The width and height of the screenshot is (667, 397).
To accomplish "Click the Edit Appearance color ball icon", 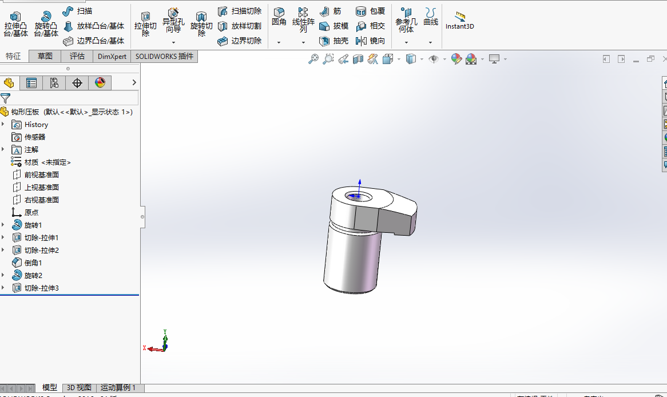I will pos(456,59).
